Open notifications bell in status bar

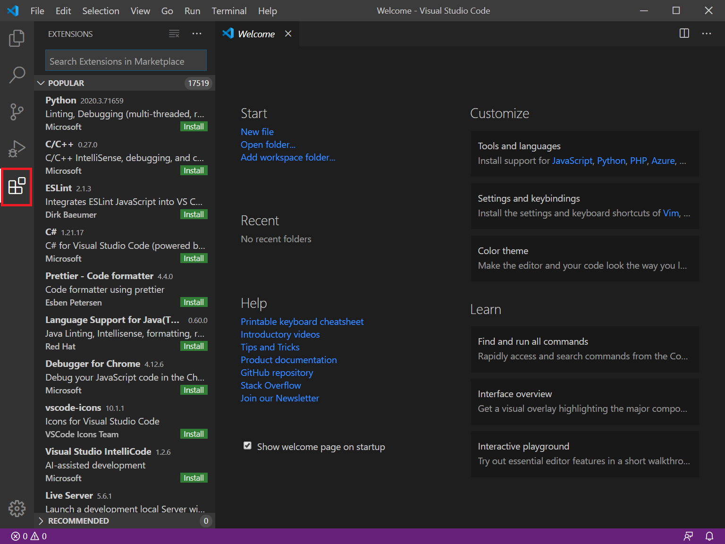pos(709,536)
